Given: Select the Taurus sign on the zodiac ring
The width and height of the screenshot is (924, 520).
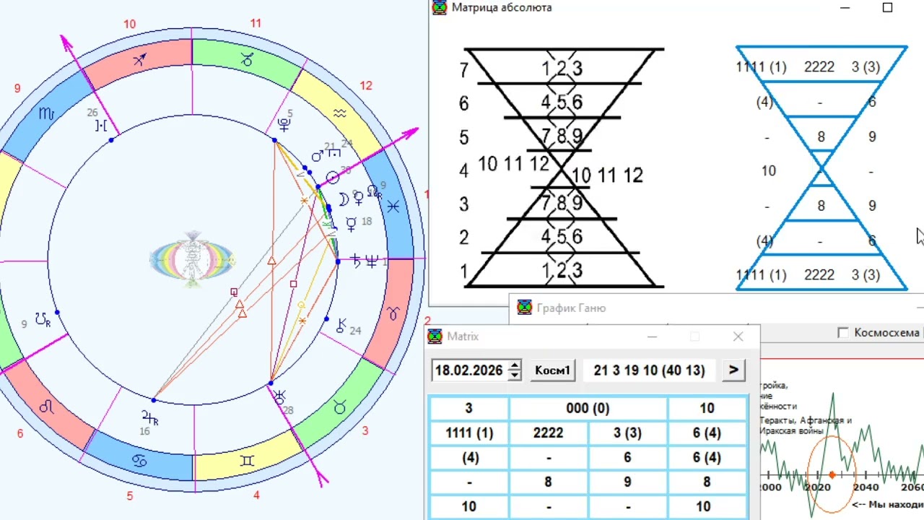Looking at the screenshot, I should 339,408.
